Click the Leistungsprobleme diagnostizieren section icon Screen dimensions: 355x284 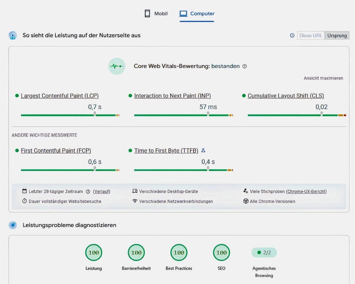(13, 225)
